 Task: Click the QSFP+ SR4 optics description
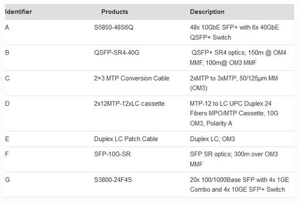[x=238, y=57]
